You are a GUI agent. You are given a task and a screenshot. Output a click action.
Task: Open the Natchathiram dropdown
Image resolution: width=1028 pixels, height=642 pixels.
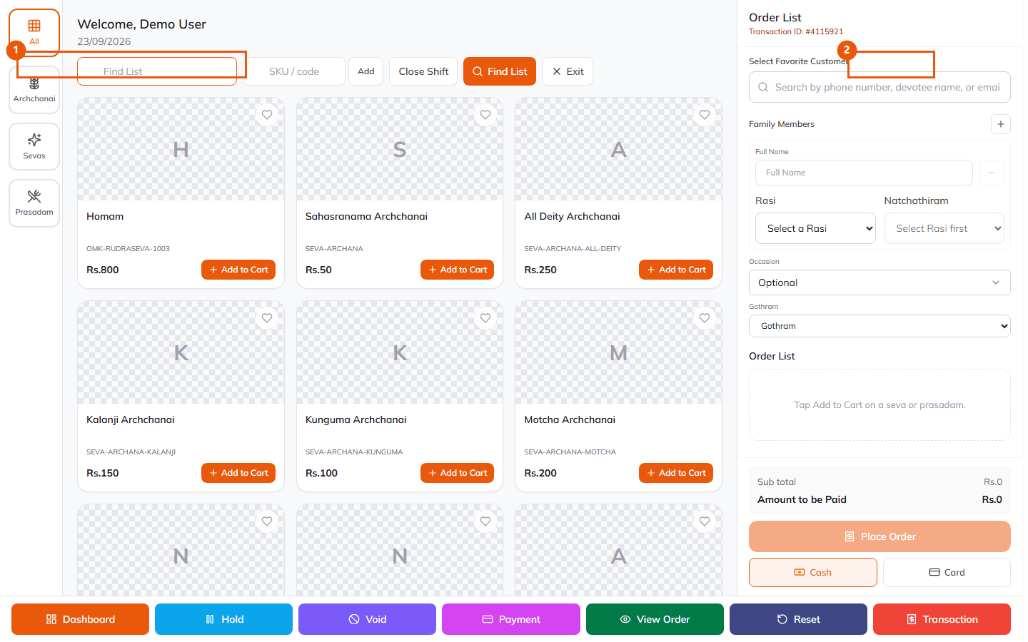pyautogui.click(x=944, y=228)
